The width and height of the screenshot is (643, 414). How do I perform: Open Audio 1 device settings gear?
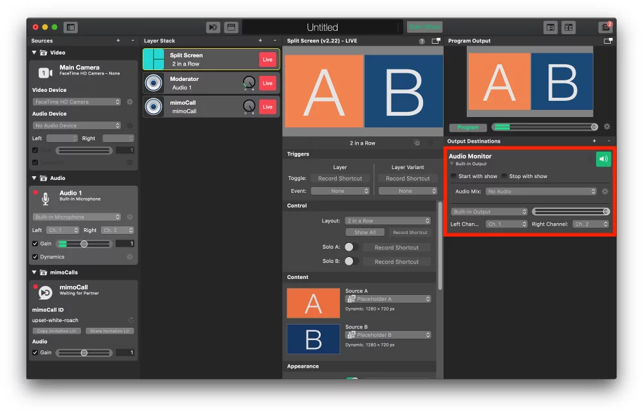coord(130,217)
